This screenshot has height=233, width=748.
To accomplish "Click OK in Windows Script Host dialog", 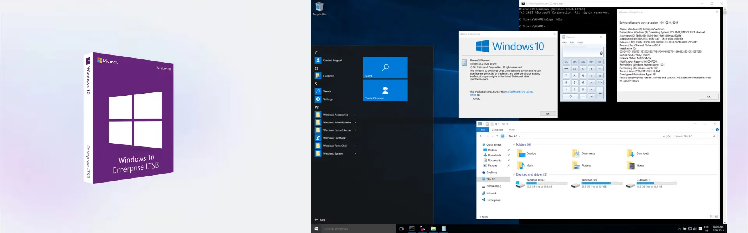I will tap(709, 97).
